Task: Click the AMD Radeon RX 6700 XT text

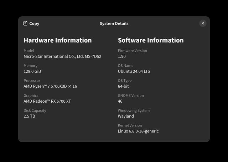Action: click(47, 101)
